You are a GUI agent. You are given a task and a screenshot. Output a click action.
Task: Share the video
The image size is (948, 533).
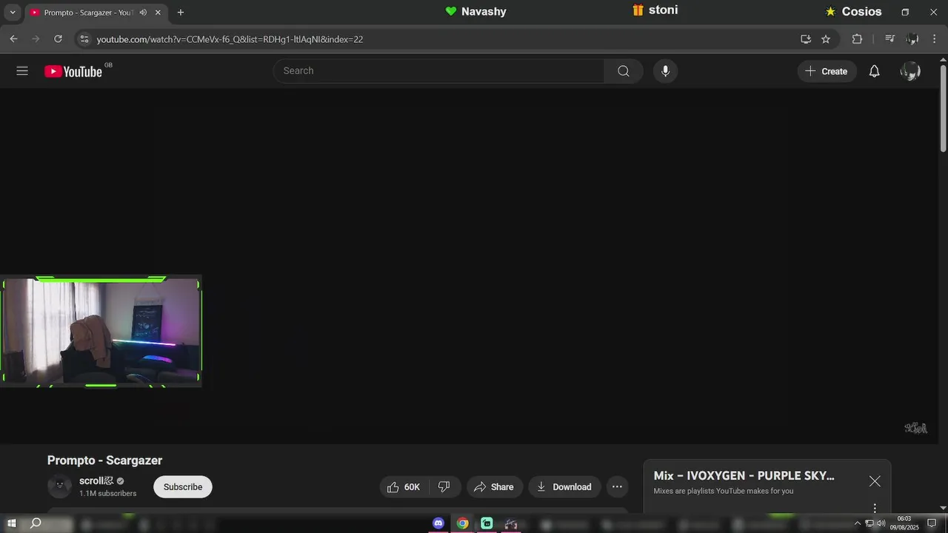494,487
